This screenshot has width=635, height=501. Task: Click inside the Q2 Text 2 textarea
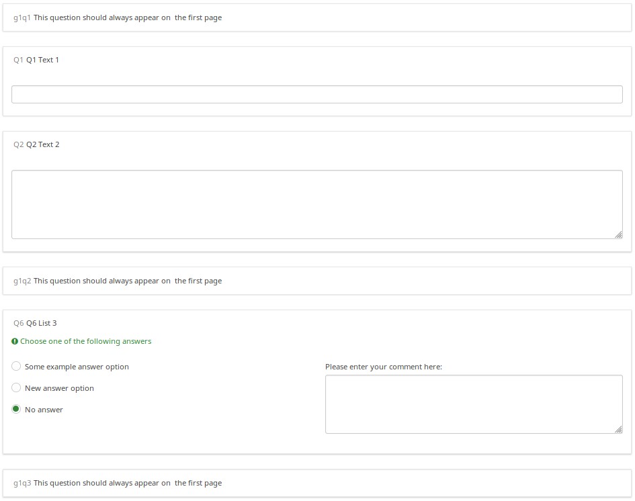tap(316, 204)
